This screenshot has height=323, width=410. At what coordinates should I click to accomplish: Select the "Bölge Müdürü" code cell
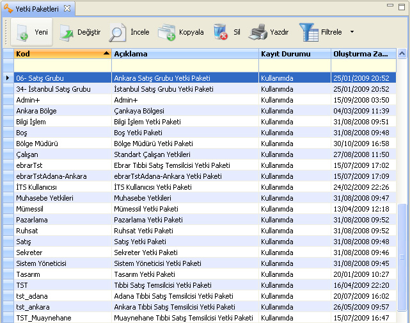tap(63, 144)
